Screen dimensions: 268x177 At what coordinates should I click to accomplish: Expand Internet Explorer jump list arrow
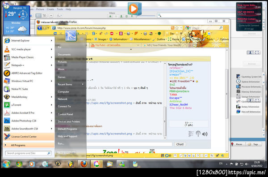[x=51, y=41]
